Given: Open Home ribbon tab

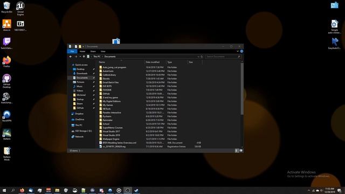Looking at the screenshot, I should tap(82, 51).
